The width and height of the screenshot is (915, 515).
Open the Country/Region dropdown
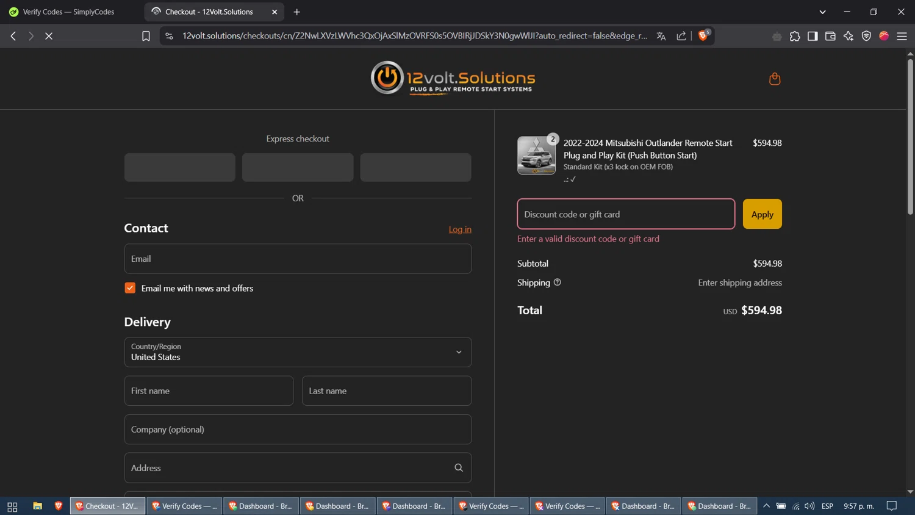[x=298, y=352]
